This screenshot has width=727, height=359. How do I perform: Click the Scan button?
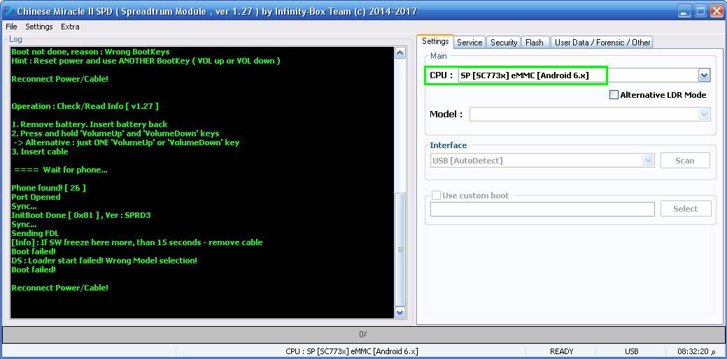tap(685, 161)
